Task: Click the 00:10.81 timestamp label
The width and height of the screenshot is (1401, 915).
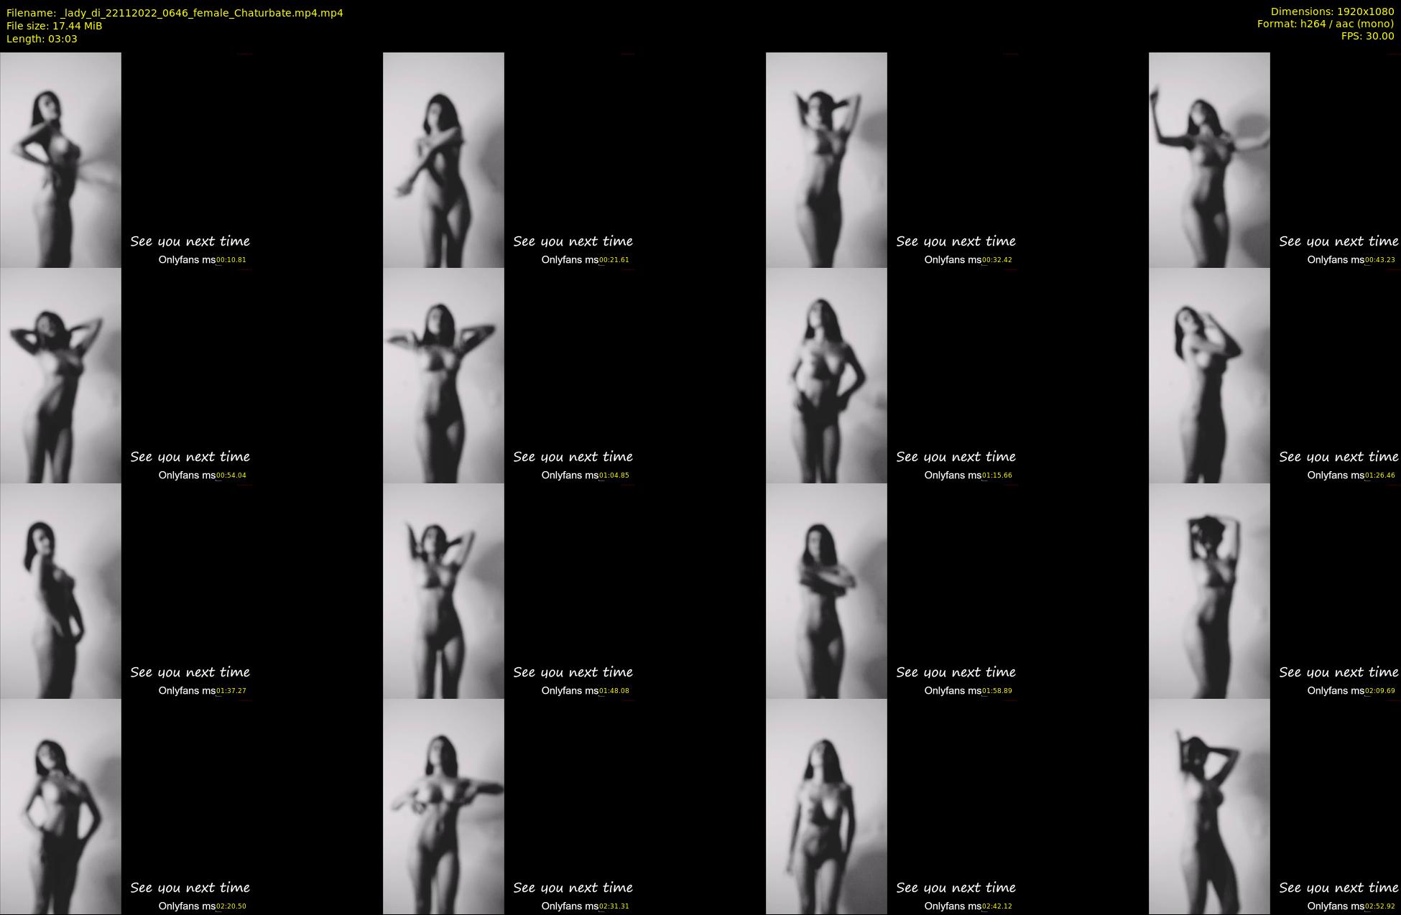Action: point(231,260)
